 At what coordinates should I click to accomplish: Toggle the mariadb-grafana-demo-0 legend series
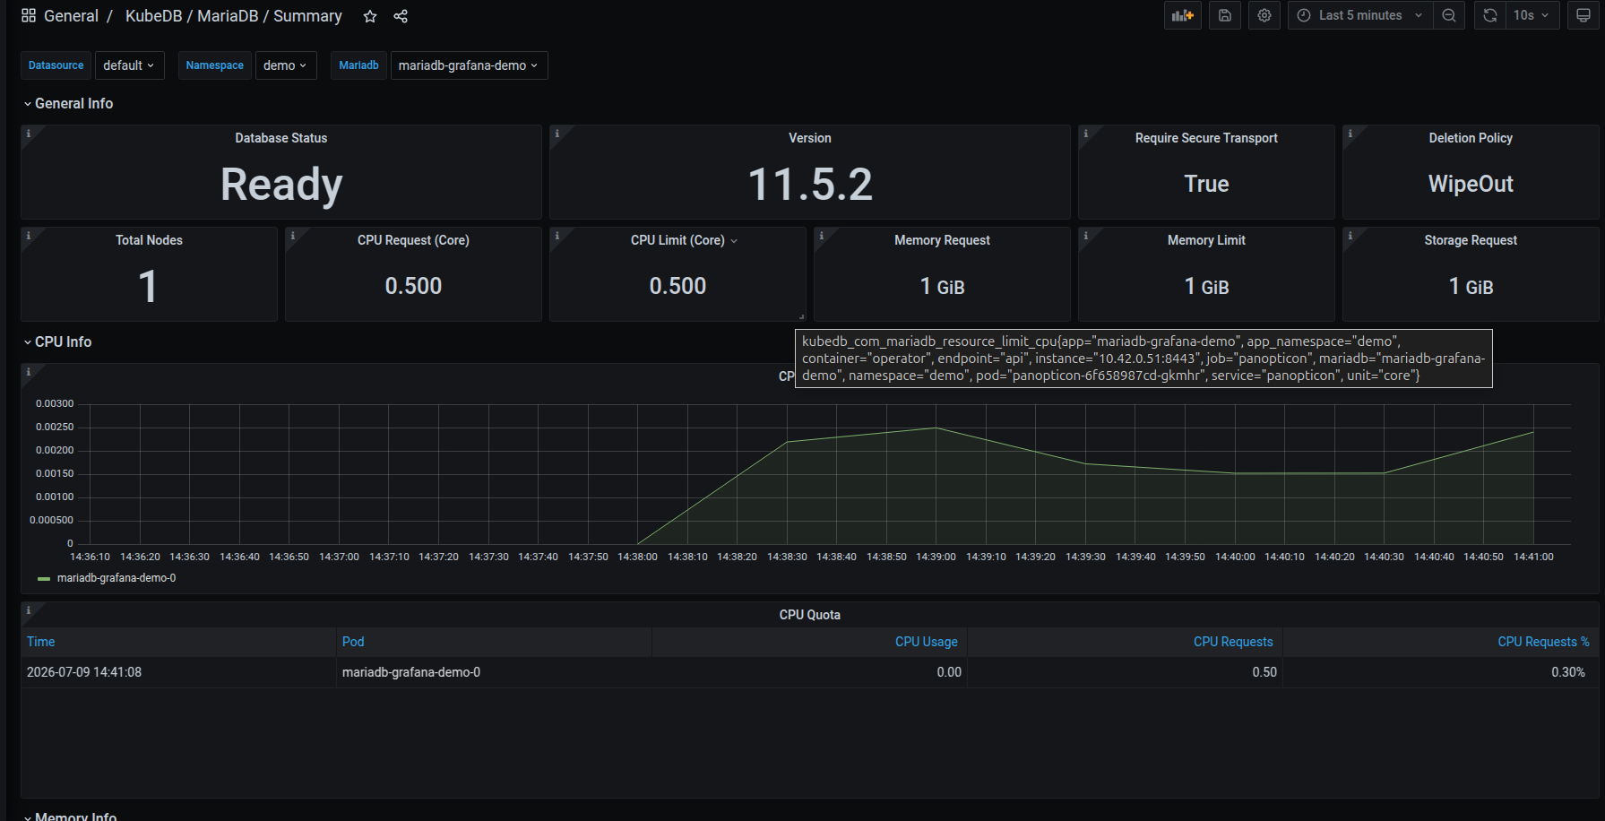tap(116, 578)
